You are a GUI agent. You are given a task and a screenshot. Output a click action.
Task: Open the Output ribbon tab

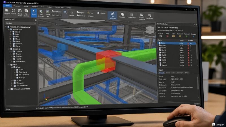(50, 7)
